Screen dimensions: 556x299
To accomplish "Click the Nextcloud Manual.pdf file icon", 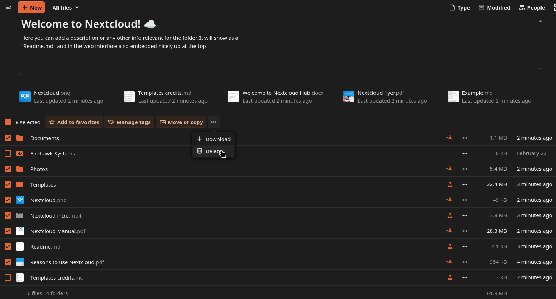I will [20, 231].
